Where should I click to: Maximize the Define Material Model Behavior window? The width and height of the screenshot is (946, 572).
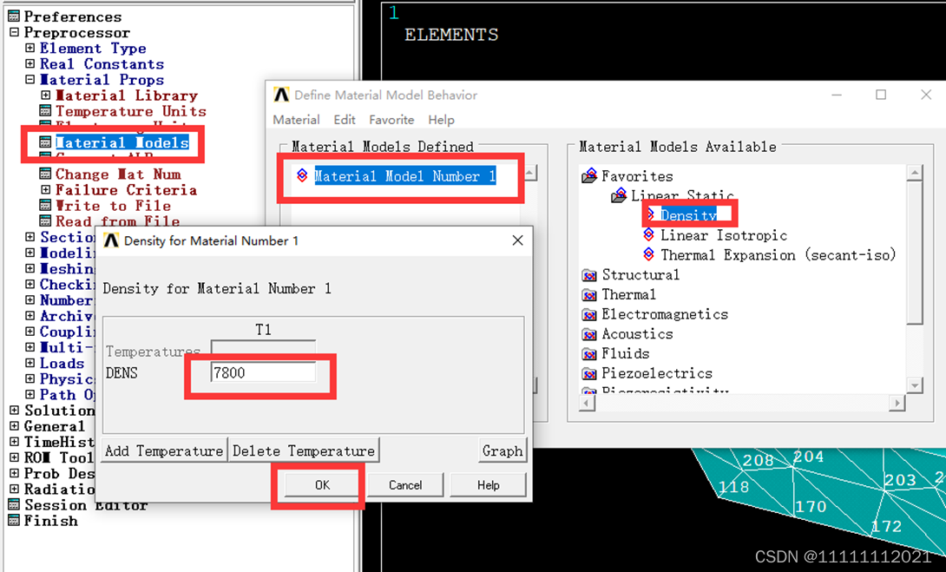click(881, 95)
